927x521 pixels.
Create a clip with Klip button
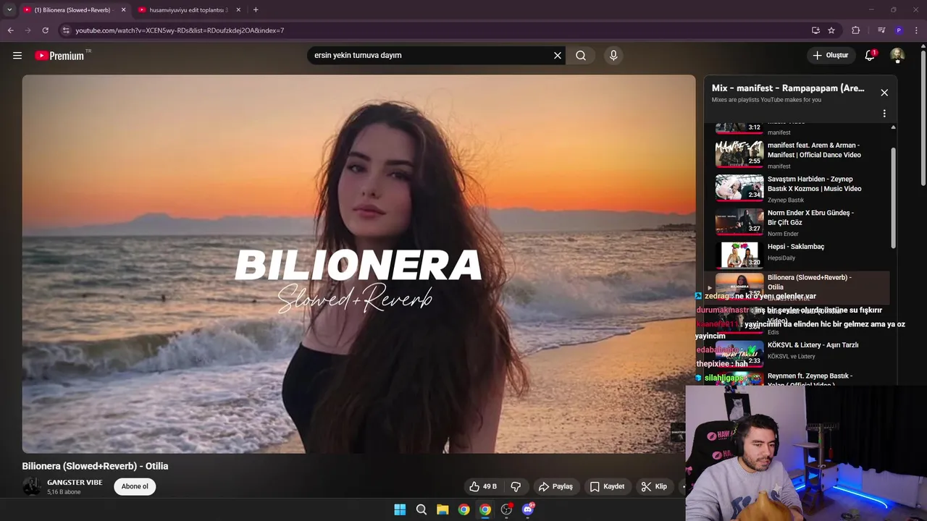pos(654,486)
